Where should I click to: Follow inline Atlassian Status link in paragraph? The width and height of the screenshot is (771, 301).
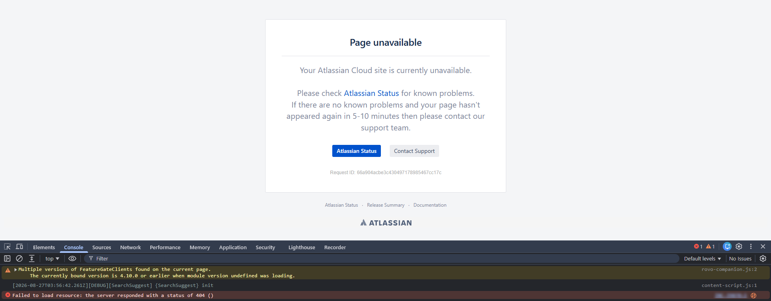371,93
